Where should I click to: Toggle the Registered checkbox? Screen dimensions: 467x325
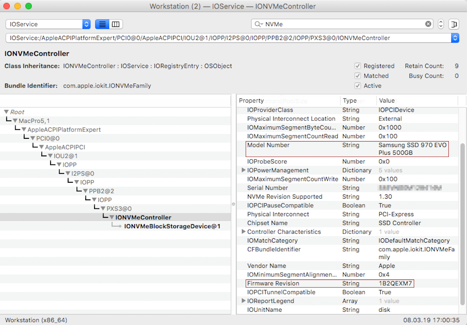point(358,66)
